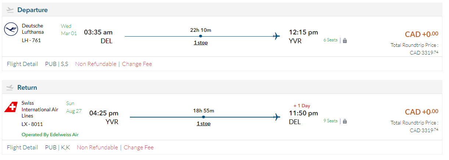Open Flight Detail for the Lufthansa departure
Image resolution: width=449 pixels, height=160 pixels.
(x=22, y=64)
